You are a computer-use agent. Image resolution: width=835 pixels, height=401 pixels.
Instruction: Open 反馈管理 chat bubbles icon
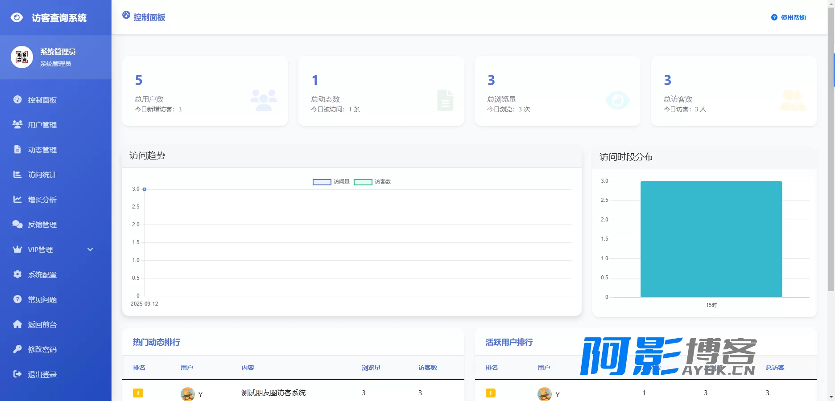[x=17, y=224]
